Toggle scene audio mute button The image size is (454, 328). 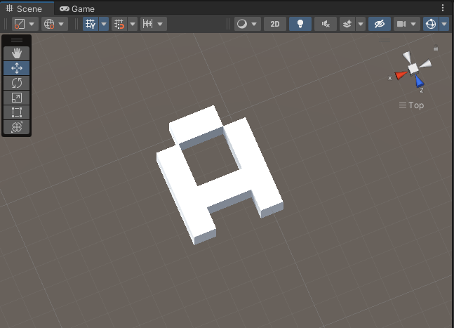(326, 24)
